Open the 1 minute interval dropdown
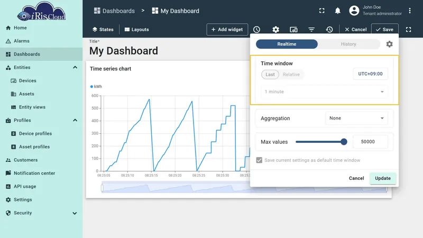423x238 pixels. (324, 91)
